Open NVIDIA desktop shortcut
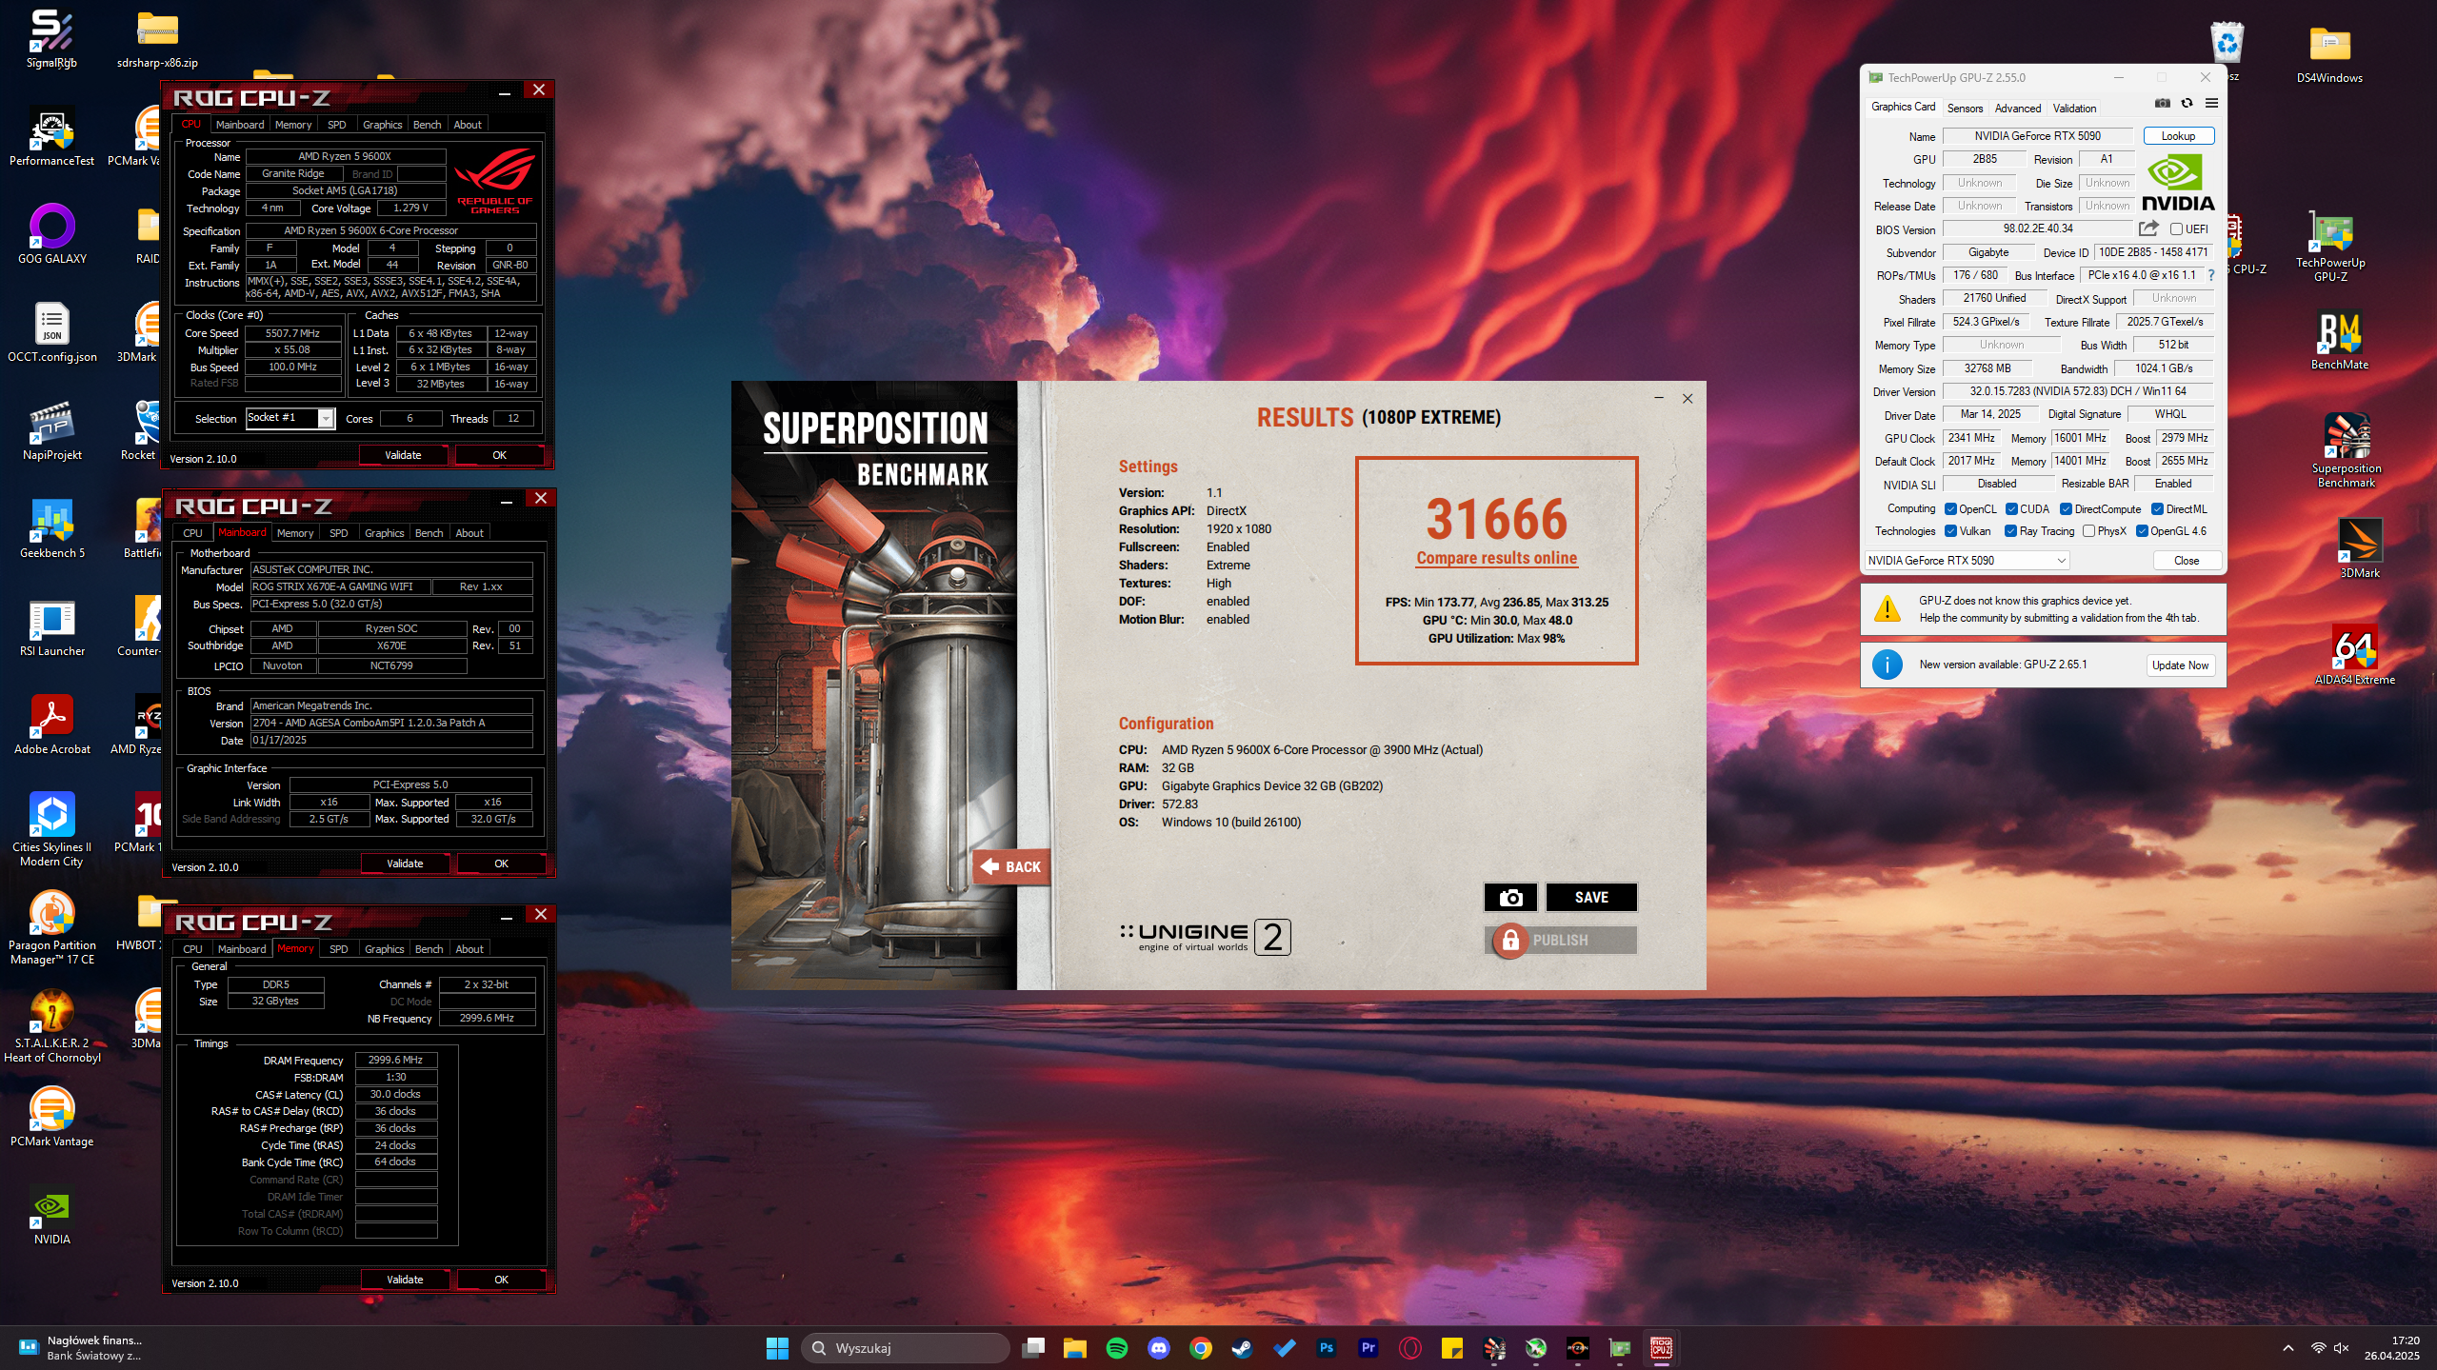This screenshot has width=2437, height=1370. tap(52, 1215)
